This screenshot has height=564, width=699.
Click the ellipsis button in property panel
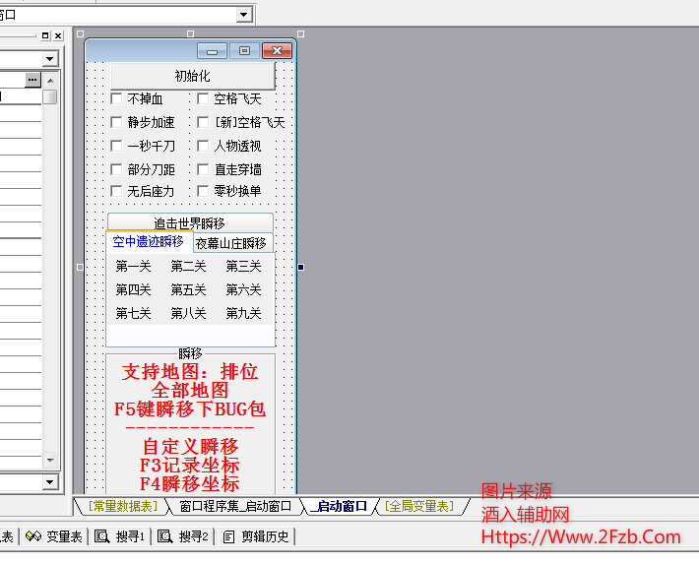(33, 79)
